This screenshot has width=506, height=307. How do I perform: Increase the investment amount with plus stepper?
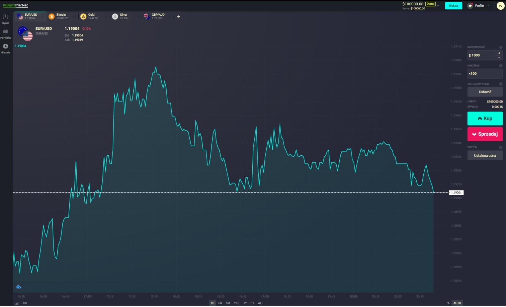[x=499, y=53]
